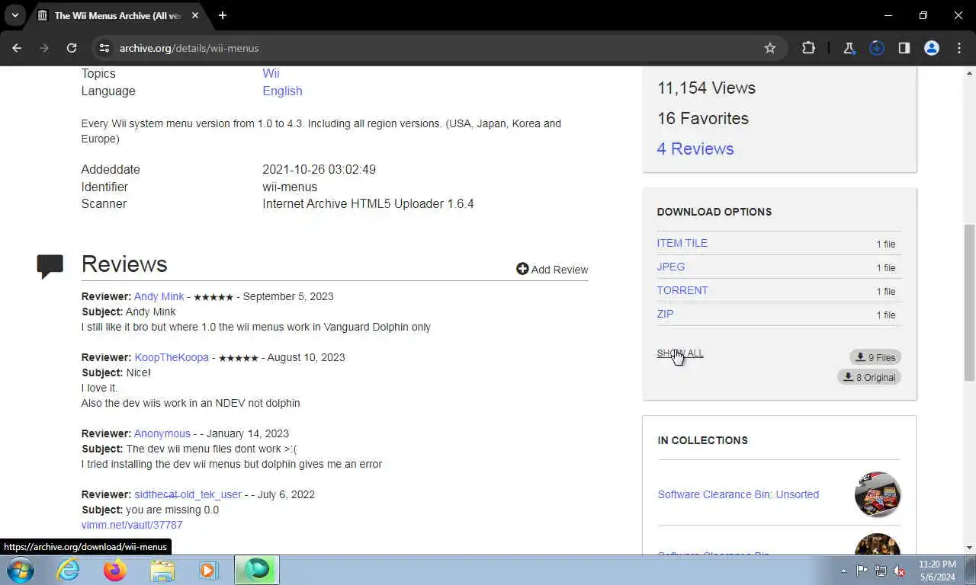Open Anonymous reviewer link
Screen dimensions: 976x585
point(162,433)
